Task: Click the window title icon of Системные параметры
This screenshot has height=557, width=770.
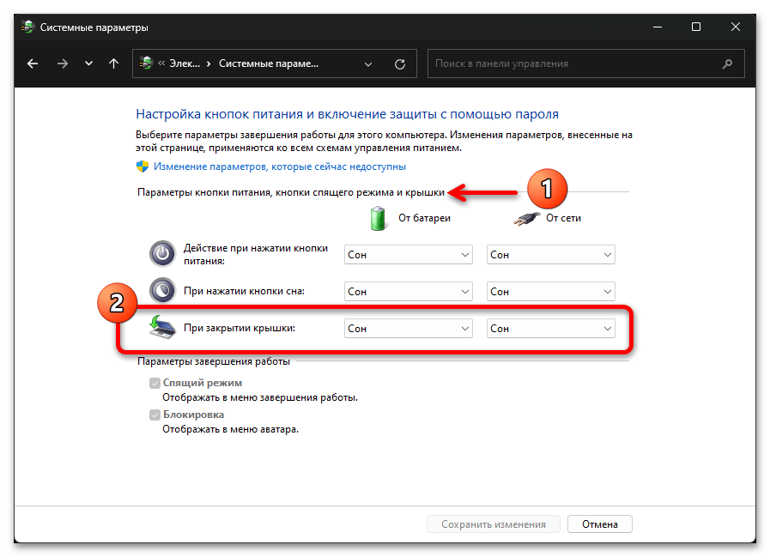Action: pyautogui.click(x=28, y=27)
